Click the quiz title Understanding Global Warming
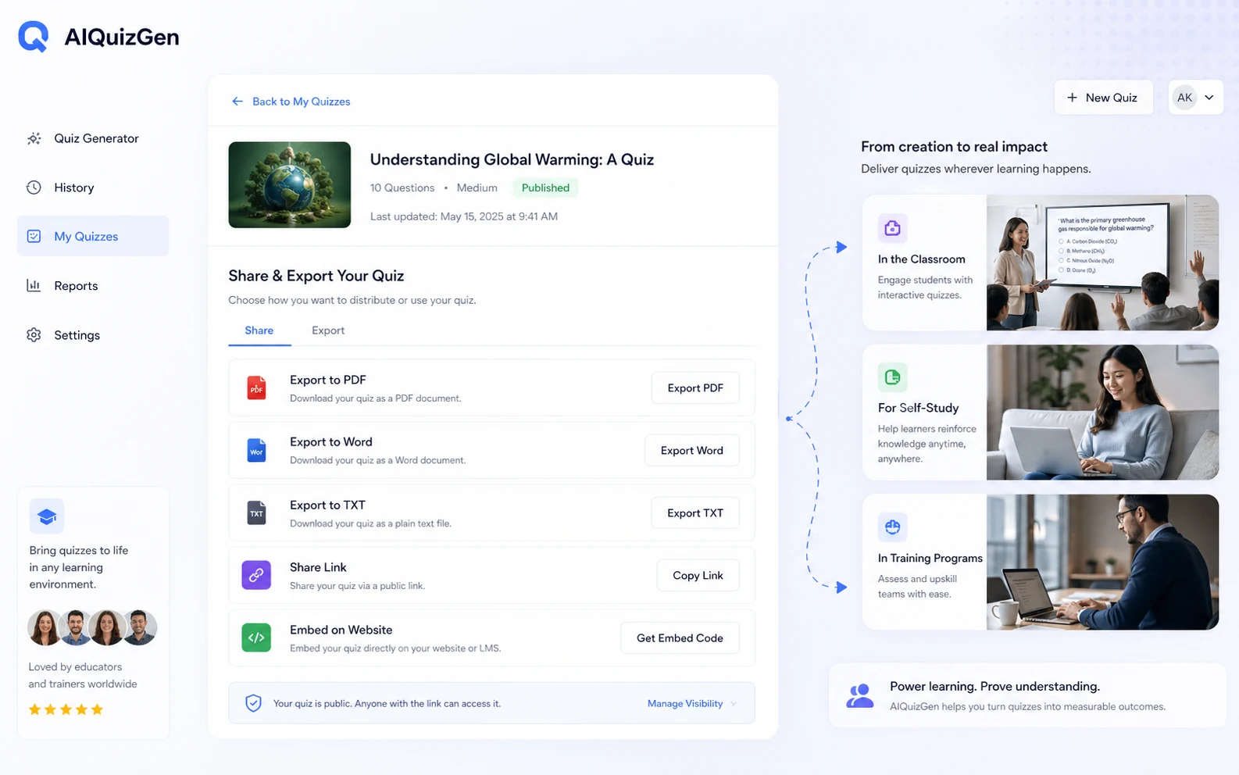The width and height of the screenshot is (1239, 775). coord(512,159)
